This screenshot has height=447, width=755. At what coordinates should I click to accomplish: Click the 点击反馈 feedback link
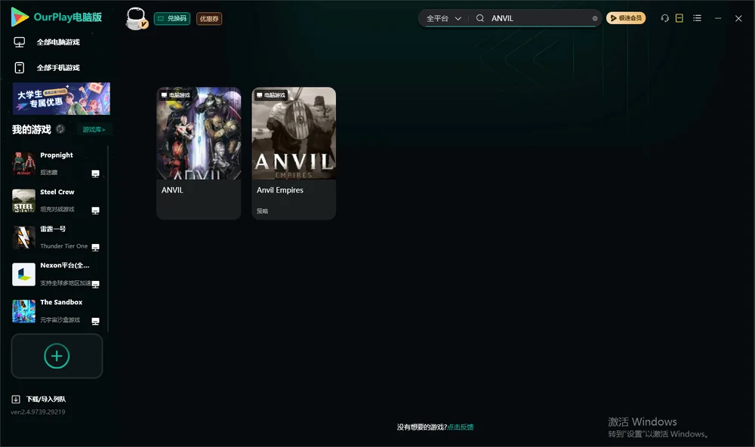point(461,427)
